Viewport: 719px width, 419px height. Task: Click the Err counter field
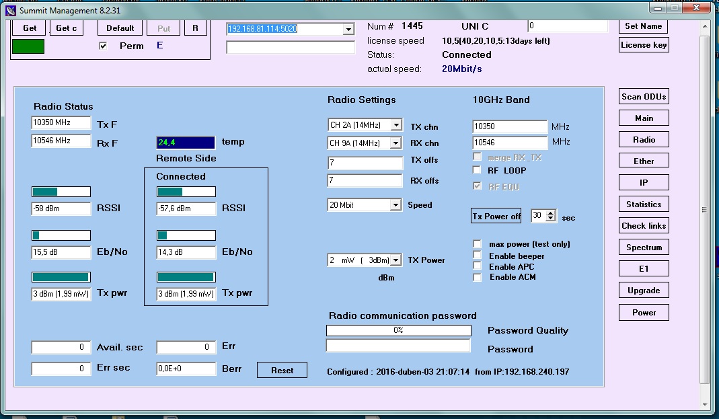click(186, 347)
